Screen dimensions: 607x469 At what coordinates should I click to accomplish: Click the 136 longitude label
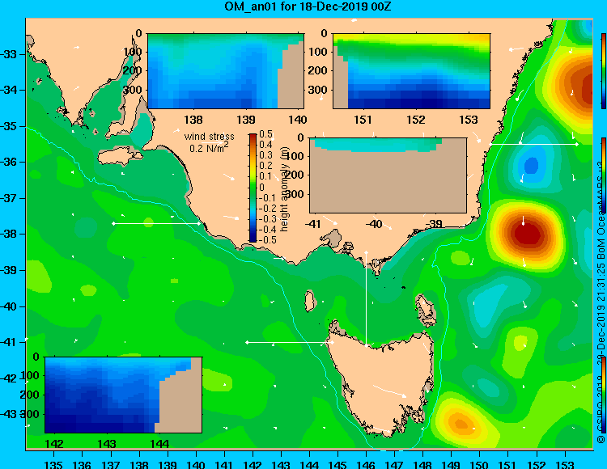(82, 464)
